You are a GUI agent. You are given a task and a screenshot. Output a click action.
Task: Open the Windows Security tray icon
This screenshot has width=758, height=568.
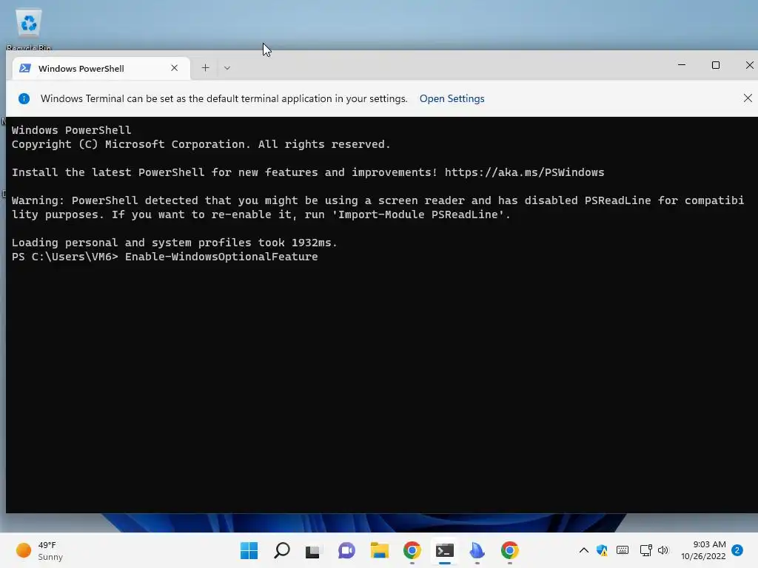click(602, 550)
